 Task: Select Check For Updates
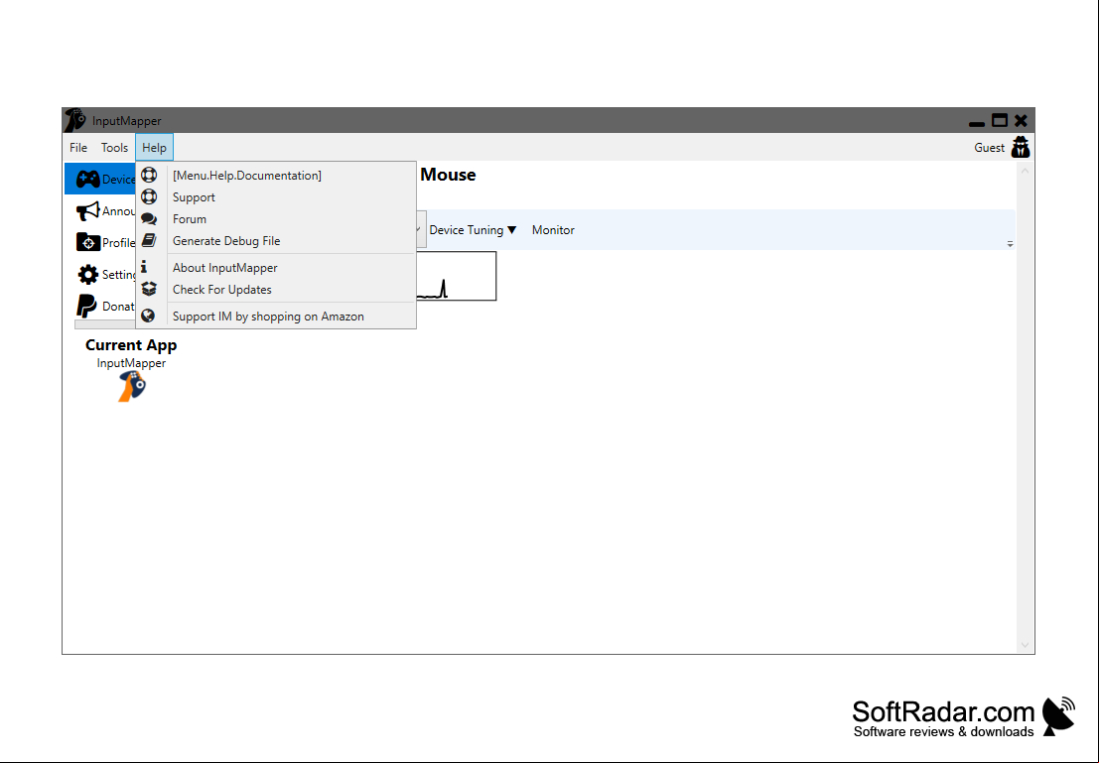point(276,290)
